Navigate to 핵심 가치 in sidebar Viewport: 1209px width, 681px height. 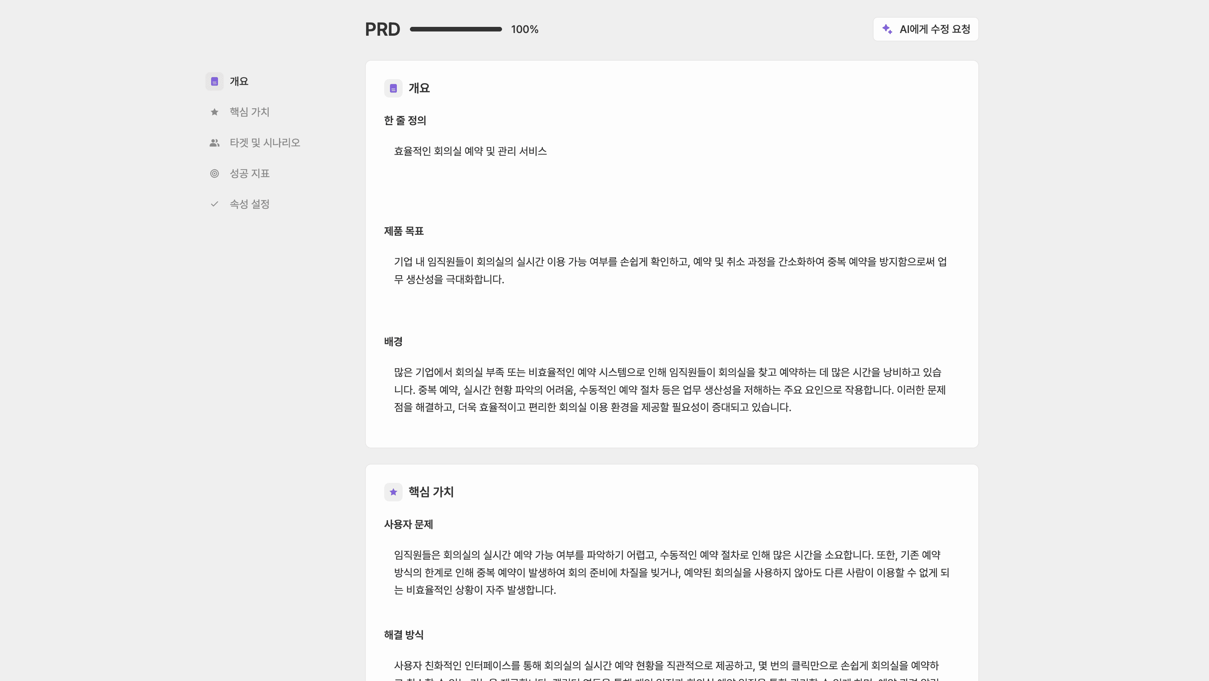[249, 112]
